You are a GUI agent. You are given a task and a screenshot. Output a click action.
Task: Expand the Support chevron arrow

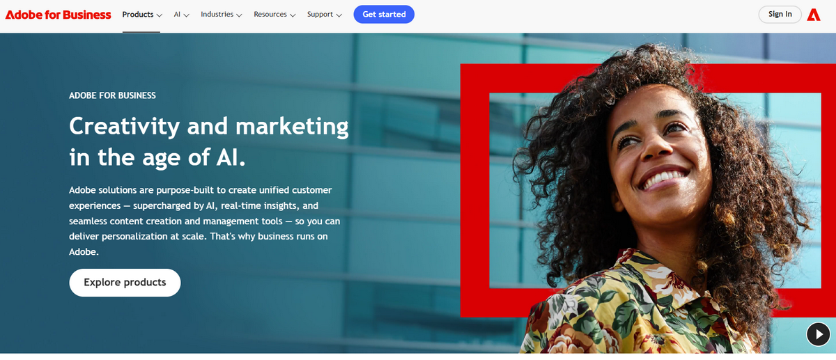(x=339, y=15)
